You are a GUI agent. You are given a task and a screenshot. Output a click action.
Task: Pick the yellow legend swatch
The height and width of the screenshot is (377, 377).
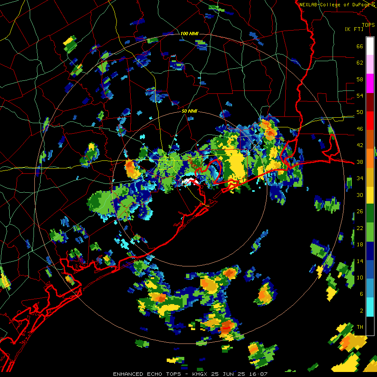click(x=370, y=195)
